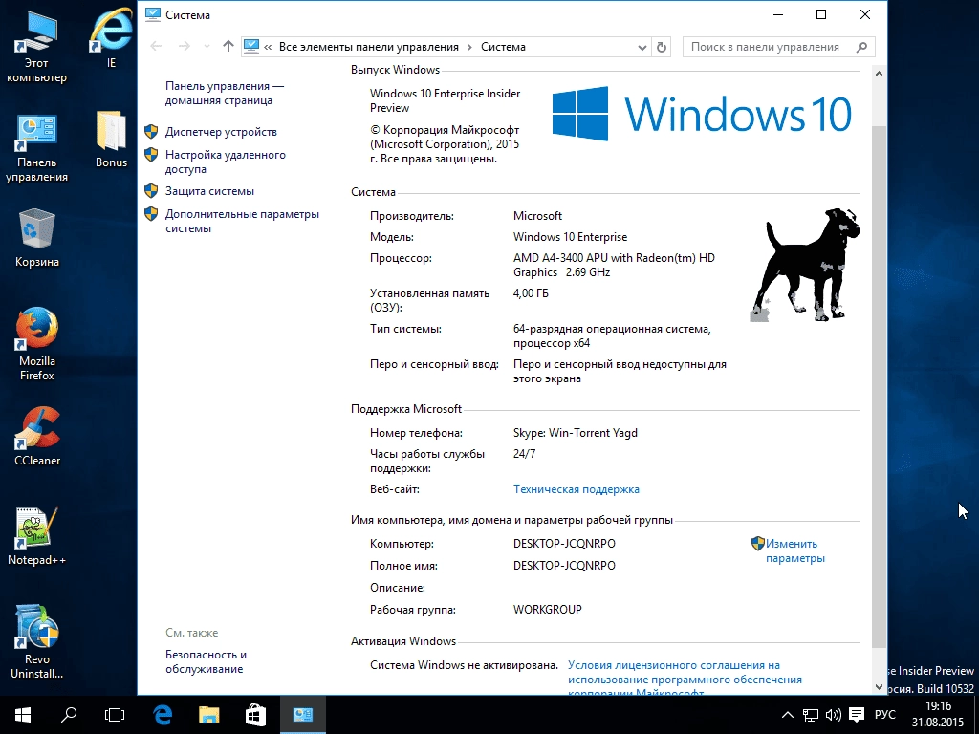
Task: Click the double chevron at address bar start
Action: [268, 47]
